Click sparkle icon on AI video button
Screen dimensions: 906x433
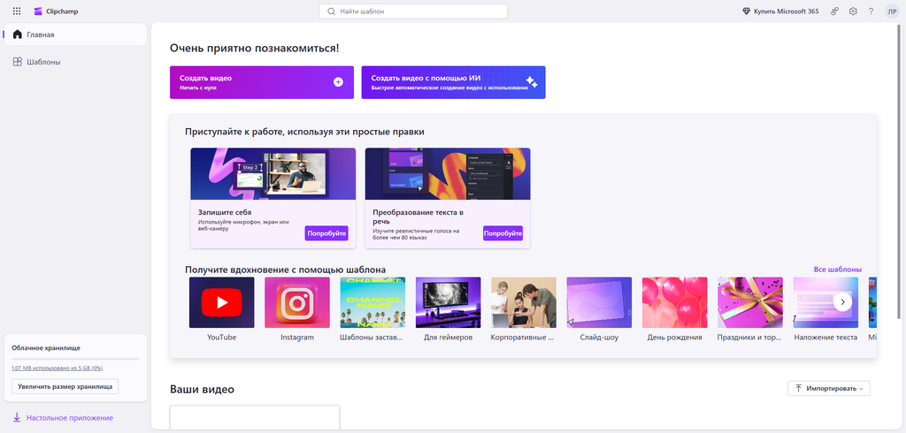[531, 82]
